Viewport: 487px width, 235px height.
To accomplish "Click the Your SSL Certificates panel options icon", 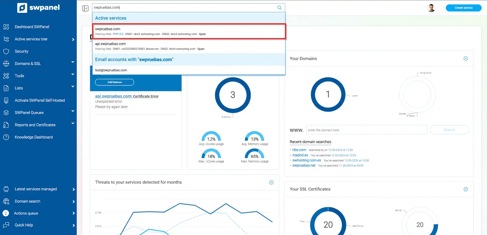I will (x=466, y=189).
